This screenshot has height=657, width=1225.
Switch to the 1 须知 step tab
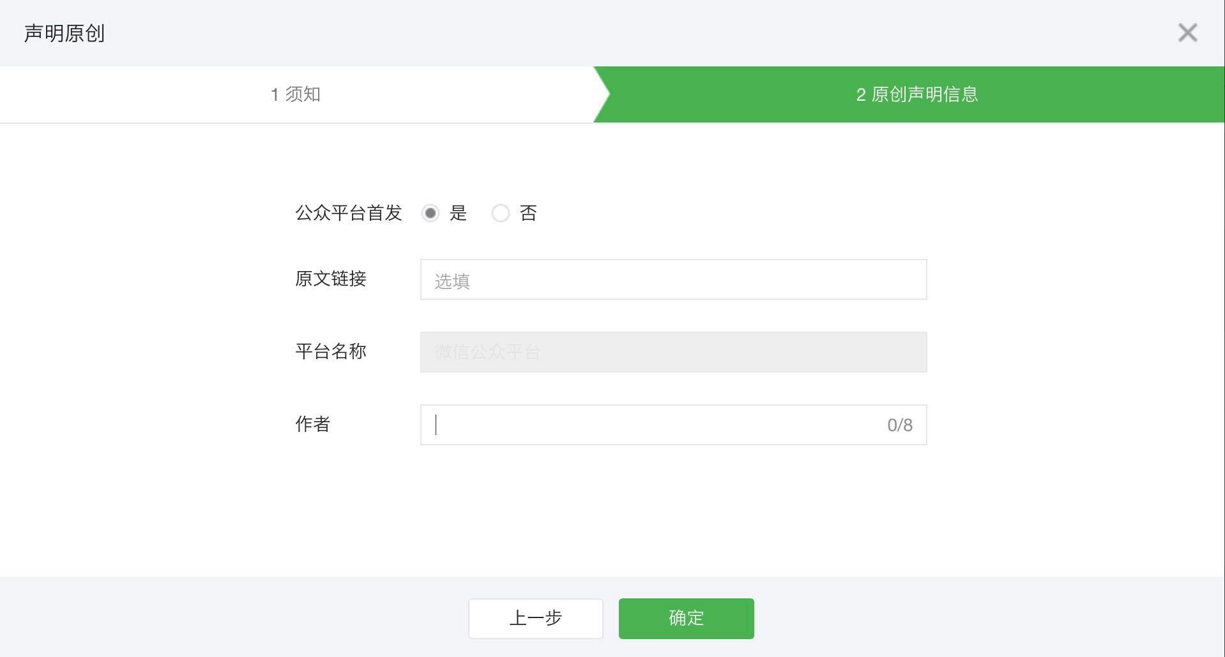tap(296, 94)
